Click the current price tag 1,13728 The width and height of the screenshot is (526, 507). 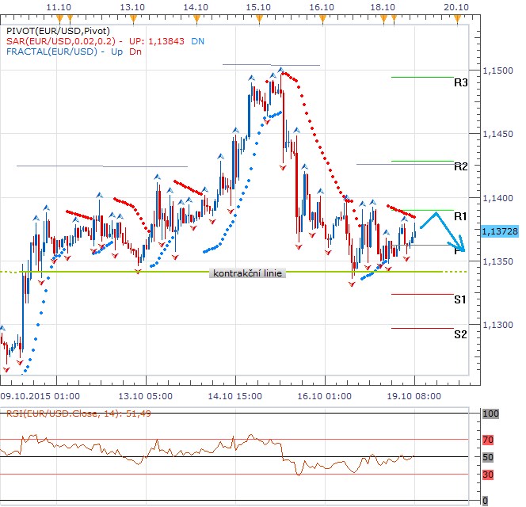point(499,231)
